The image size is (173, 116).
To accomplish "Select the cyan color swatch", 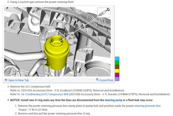I will (x=117, y=59).
